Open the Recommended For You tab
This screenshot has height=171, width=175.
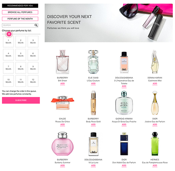tap(20, 6)
